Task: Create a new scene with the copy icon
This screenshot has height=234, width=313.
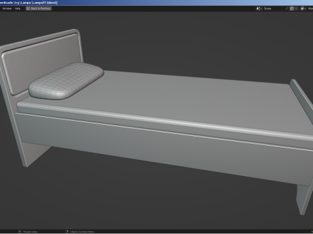Action: [x=291, y=8]
